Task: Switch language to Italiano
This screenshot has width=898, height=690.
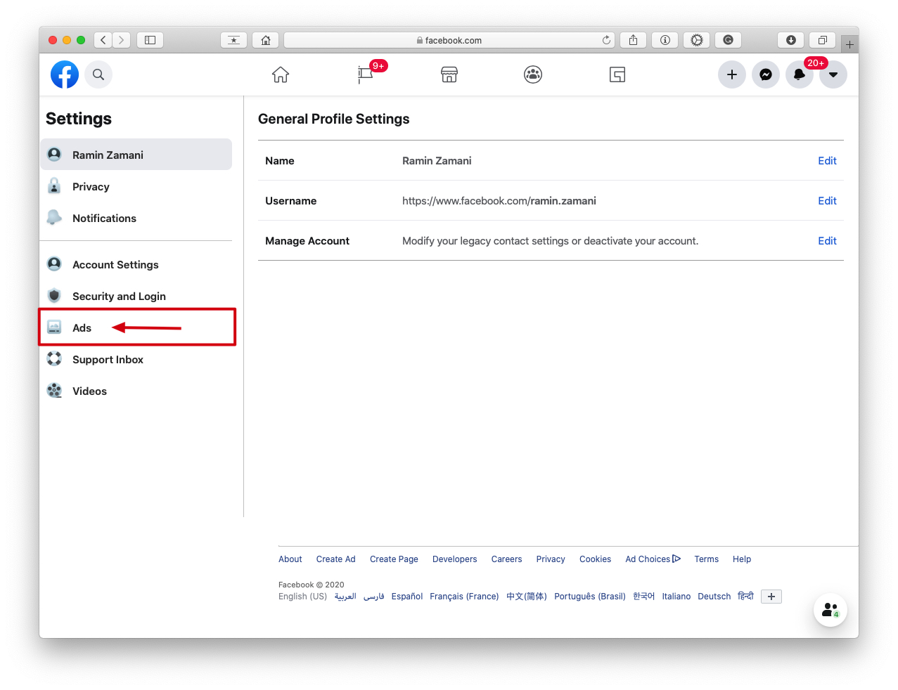Action: tap(676, 597)
